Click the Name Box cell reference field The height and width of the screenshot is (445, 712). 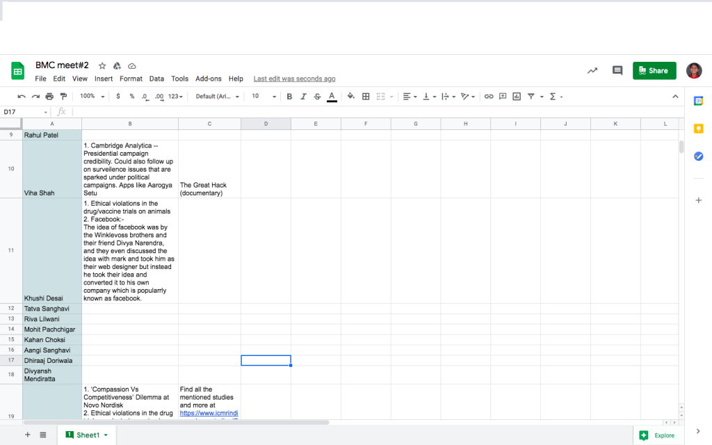tap(26, 112)
